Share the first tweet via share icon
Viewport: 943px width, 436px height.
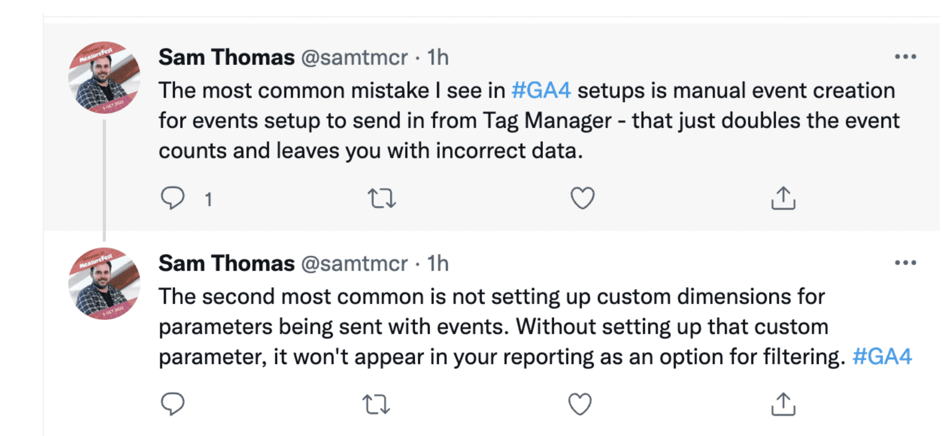tap(783, 198)
